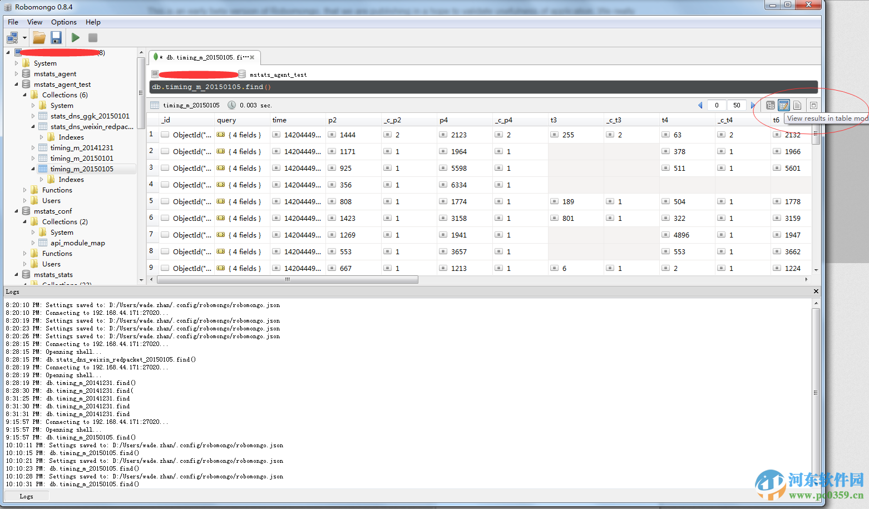Run the query with the execute icon
This screenshot has height=509, width=869.
click(x=75, y=37)
